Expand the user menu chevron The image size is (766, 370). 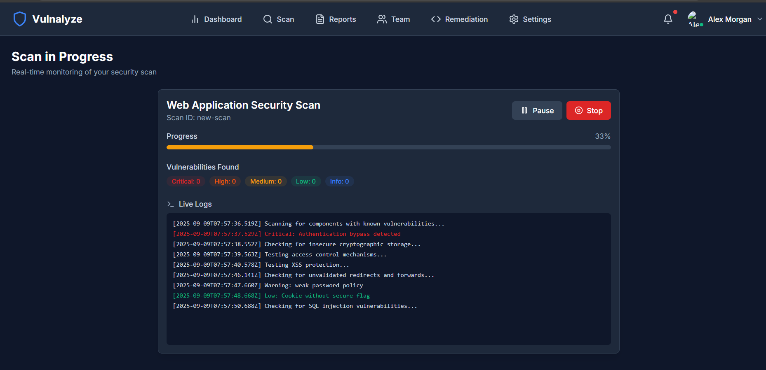point(760,19)
